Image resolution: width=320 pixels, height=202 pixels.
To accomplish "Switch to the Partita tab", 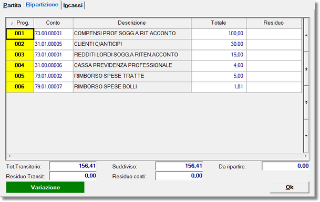I will tap(12, 5).
